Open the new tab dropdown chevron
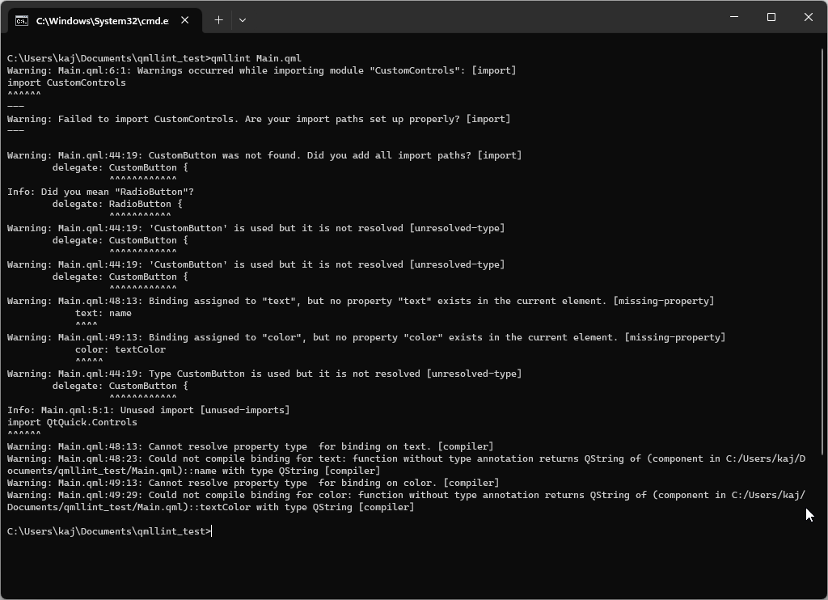 243,19
